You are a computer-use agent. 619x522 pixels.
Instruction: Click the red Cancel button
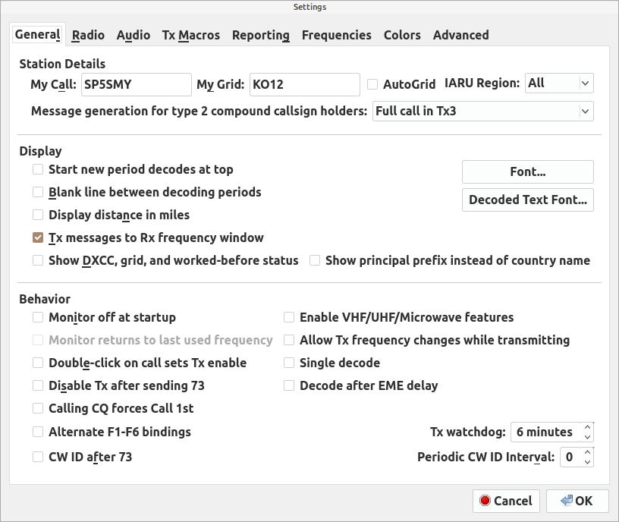point(507,501)
